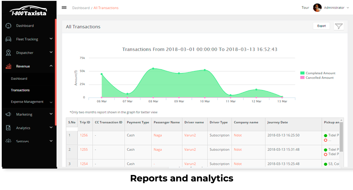Viewport: 353px width, 190px height.
Task: Click the 06 Mar chart data point
Action: coord(102,74)
